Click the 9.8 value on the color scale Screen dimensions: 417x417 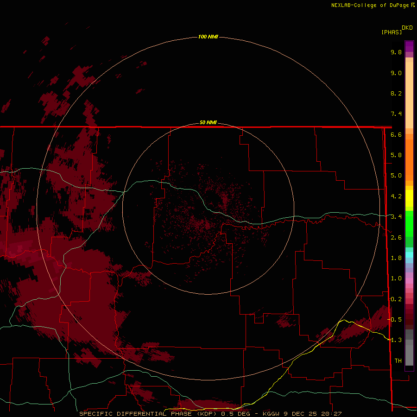tap(396, 52)
